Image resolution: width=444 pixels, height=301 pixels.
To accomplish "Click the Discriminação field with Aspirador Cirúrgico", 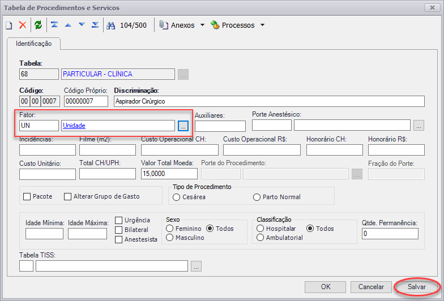I will coord(270,101).
